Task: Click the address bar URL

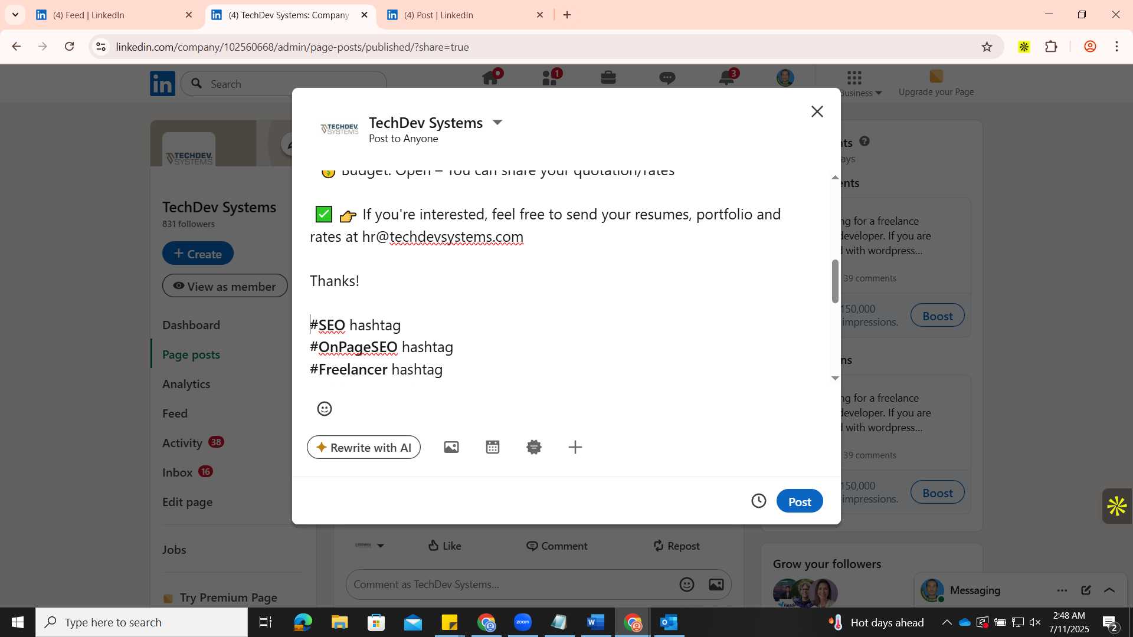Action: click(x=292, y=47)
